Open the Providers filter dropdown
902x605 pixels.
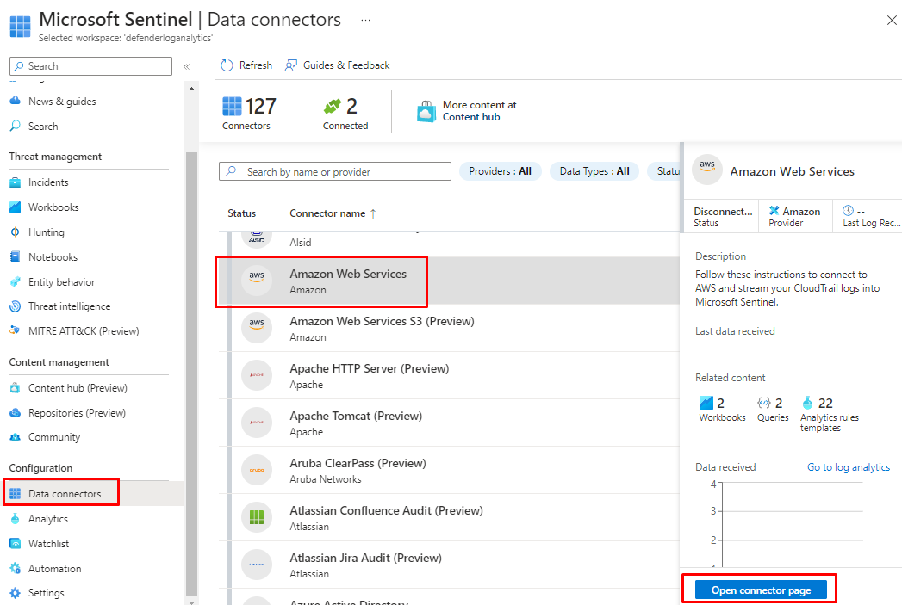click(x=500, y=171)
